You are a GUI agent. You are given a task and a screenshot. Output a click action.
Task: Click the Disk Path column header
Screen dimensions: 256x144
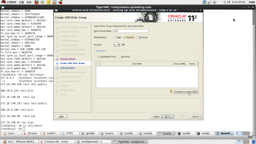137,64
